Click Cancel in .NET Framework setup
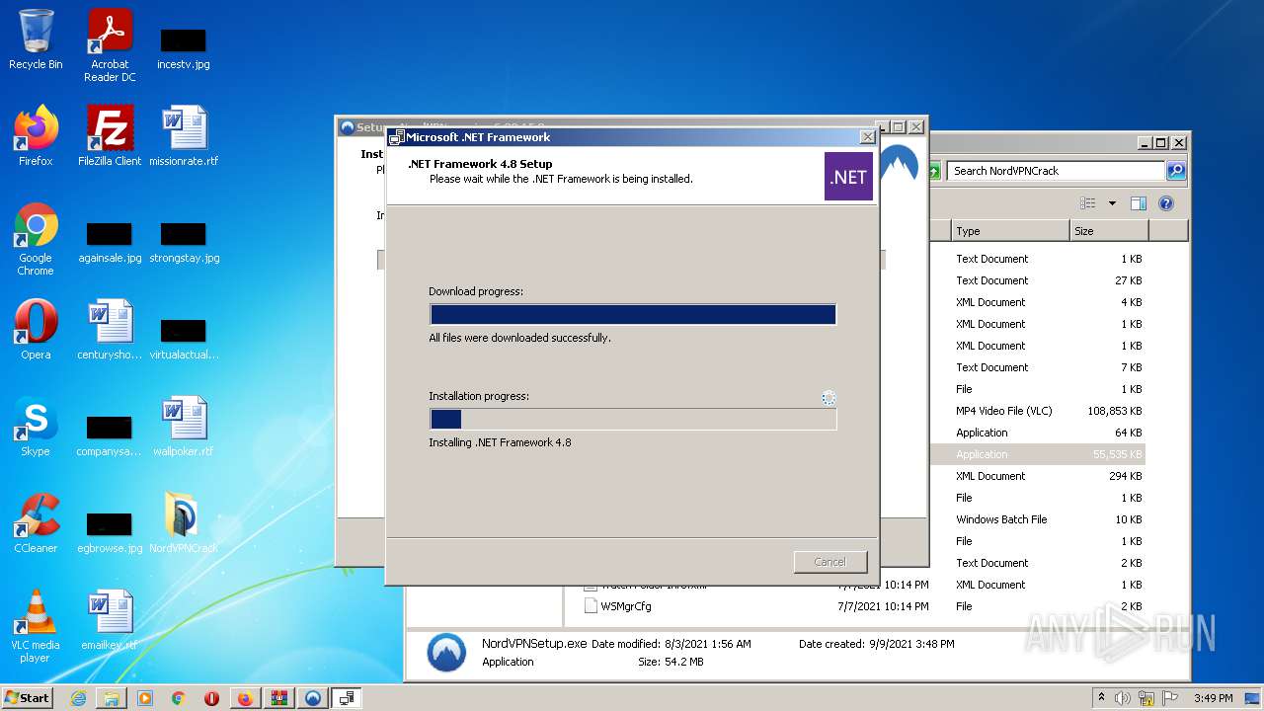The height and width of the screenshot is (711, 1264). (x=830, y=562)
